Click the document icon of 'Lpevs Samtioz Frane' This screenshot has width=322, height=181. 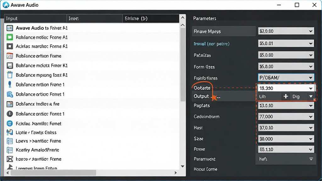[10, 141]
